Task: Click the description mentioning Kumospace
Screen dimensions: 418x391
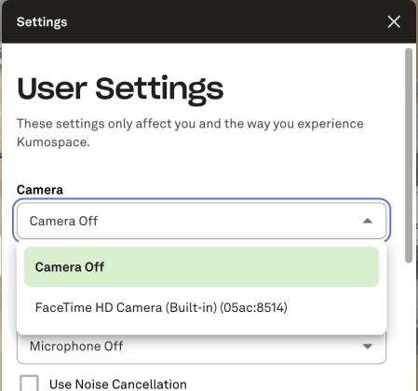Action: (x=190, y=133)
